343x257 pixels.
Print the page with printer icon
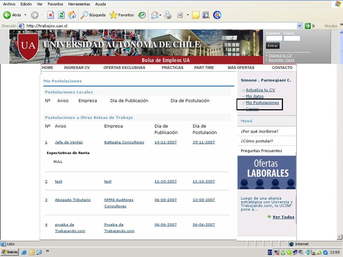pos(168,15)
